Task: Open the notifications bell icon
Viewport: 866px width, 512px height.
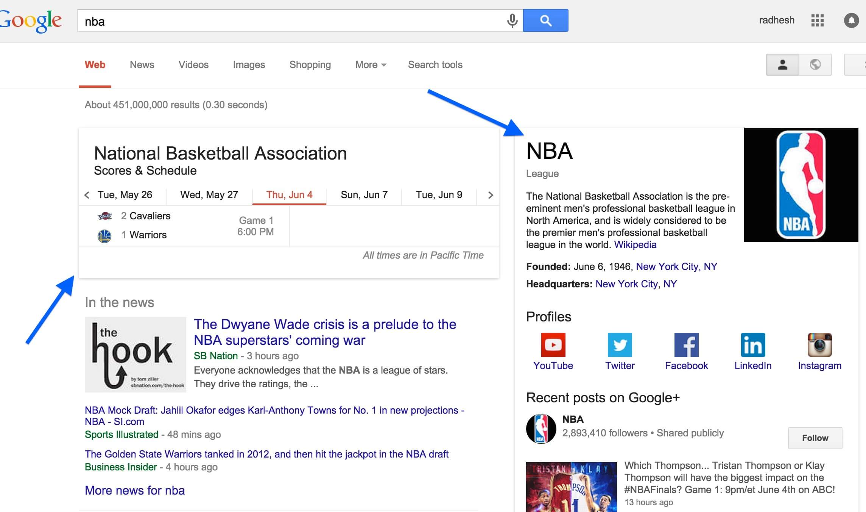Action: [851, 20]
